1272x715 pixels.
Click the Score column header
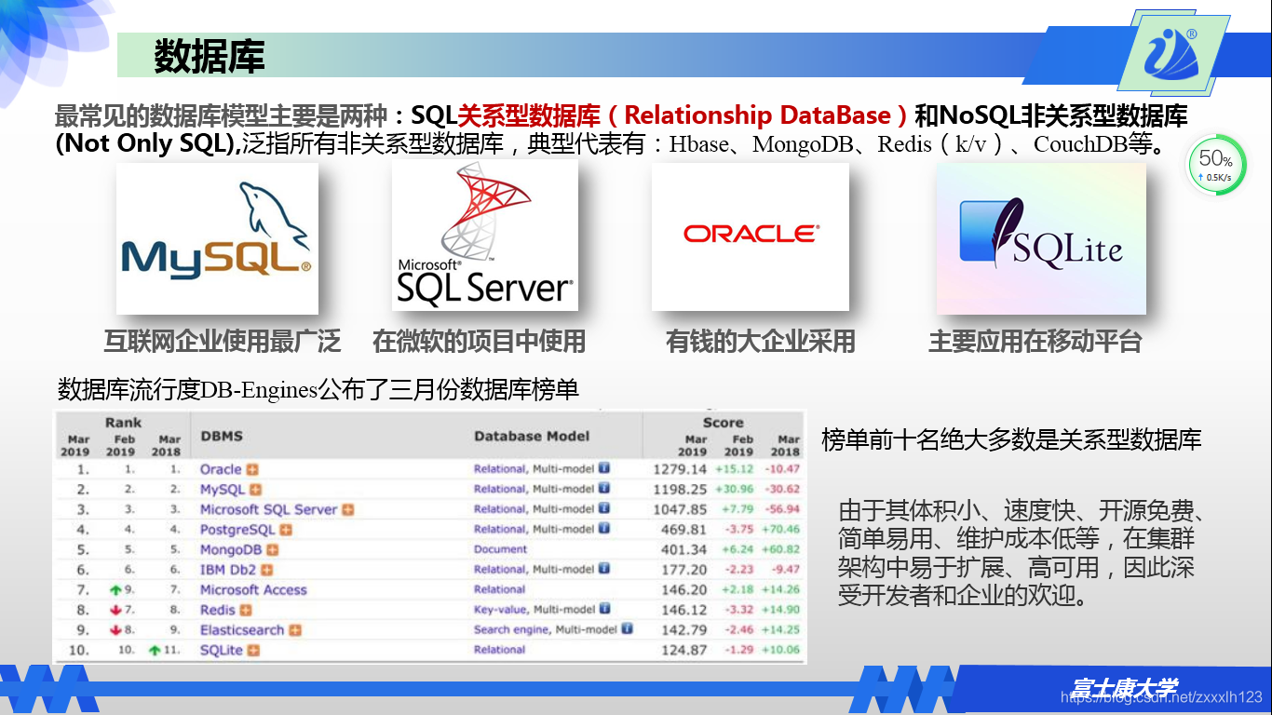724,422
